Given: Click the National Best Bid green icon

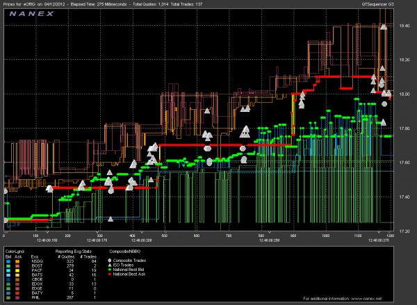Looking at the screenshot, I should pyautogui.click(x=108, y=268).
